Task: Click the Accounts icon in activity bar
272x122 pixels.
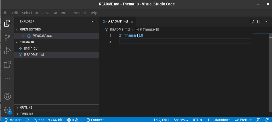Action: tap(7, 96)
